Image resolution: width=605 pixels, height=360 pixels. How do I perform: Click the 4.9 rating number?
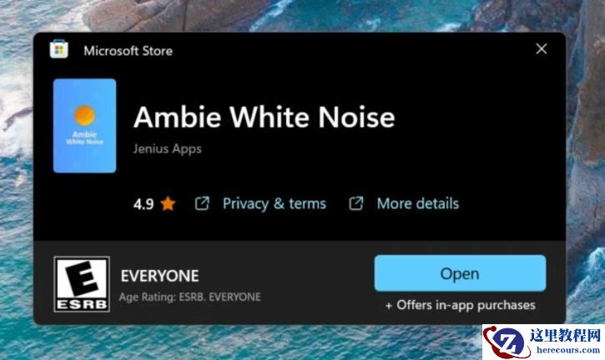pyautogui.click(x=144, y=204)
